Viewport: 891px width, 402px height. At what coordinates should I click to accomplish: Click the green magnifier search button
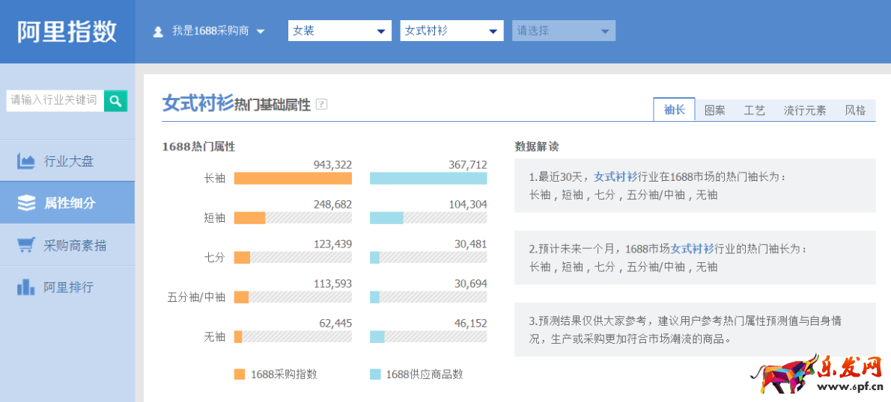tap(115, 100)
